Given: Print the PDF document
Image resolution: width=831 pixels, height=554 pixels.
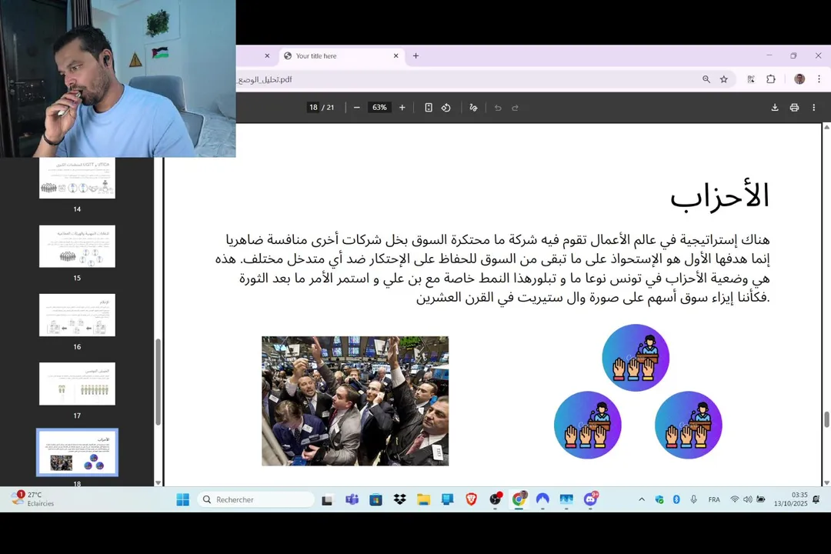Looking at the screenshot, I should pos(794,108).
